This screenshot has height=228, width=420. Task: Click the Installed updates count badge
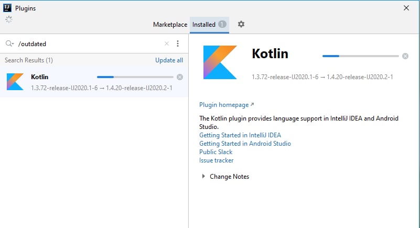coord(222,24)
